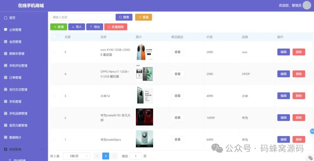Image resolution: width=314 pixels, height=161 pixels.
Task: Open 手机品牌管理 menu item
Action: point(18,113)
